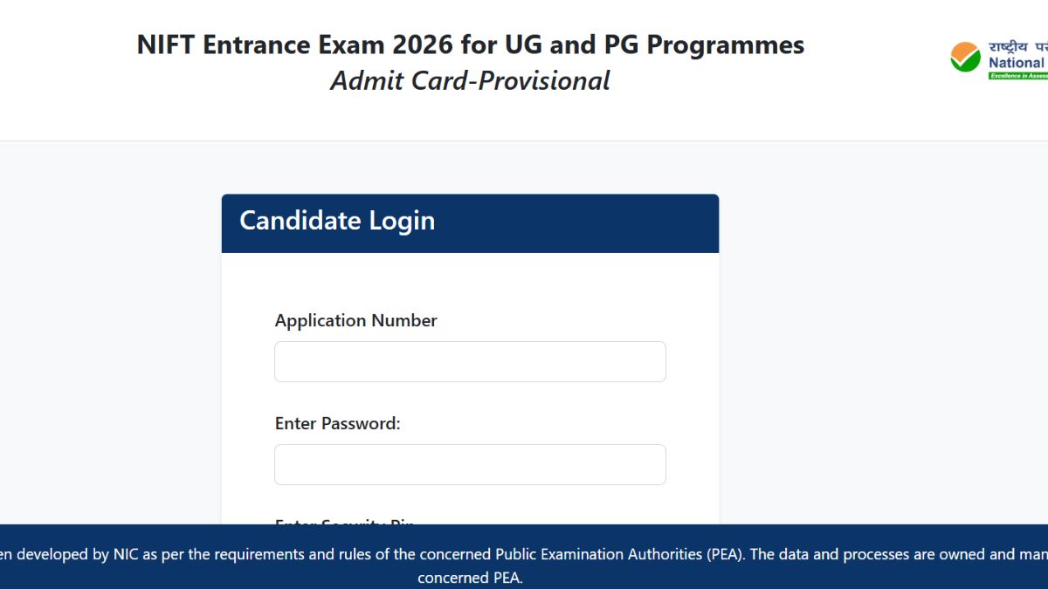The width and height of the screenshot is (1048, 589).
Task: Click inside the Enter Password input box
Action: click(x=470, y=464)
